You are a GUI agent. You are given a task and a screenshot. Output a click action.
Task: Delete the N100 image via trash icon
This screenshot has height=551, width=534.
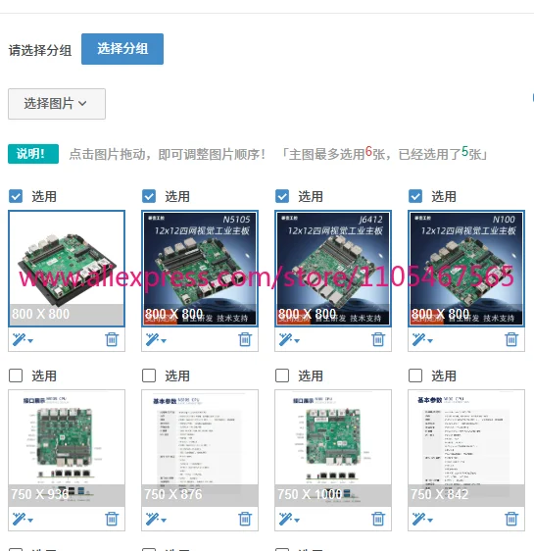pos(511,339)
